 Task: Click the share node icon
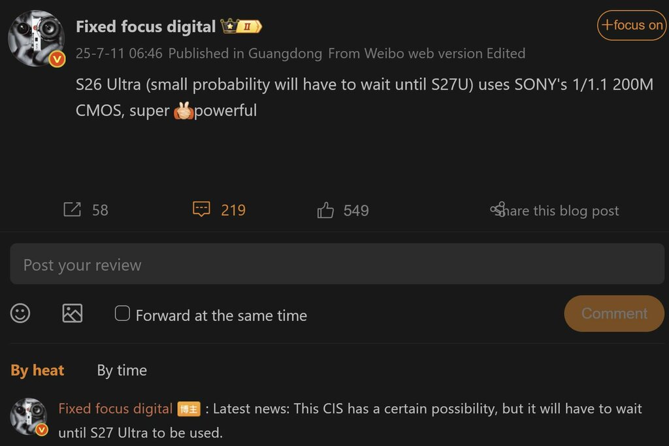(498, 209)
